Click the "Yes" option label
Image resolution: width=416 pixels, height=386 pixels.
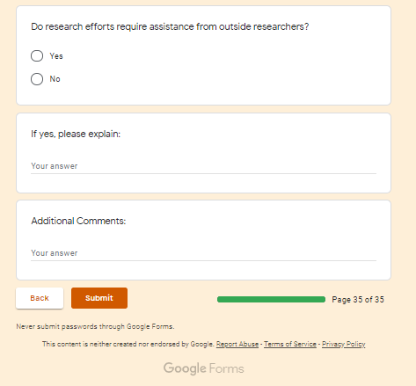(x=56, y=56)
